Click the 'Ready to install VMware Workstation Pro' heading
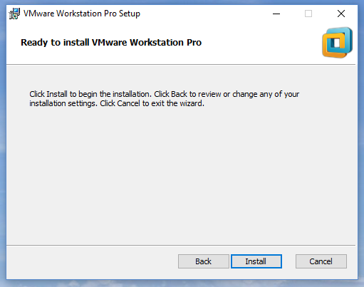 tap(111, 43)
